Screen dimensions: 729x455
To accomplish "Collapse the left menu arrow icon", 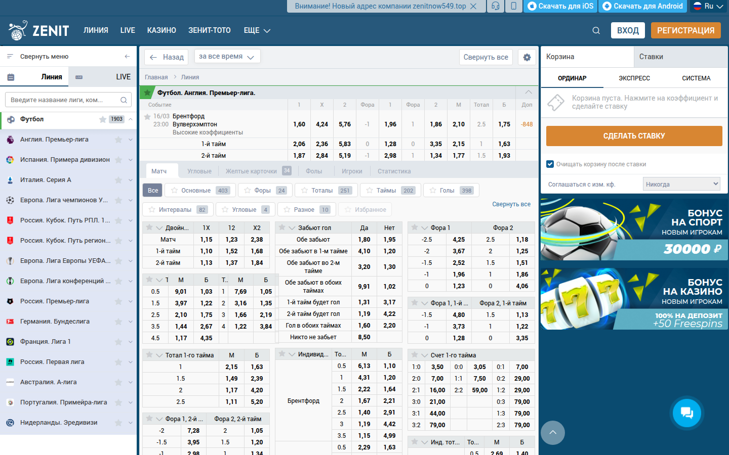I will pyautogui.click(x=127, y=57).
